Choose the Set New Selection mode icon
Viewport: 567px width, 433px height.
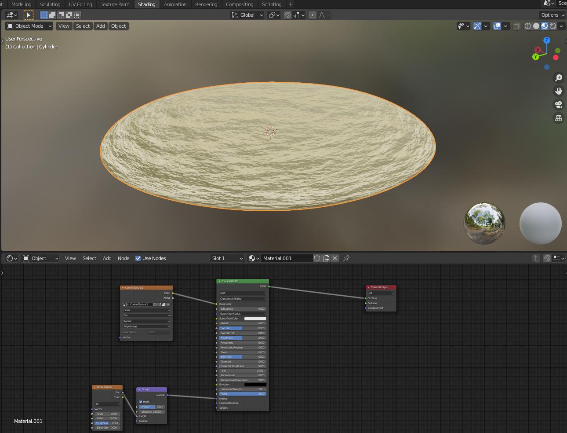(44, 15)
